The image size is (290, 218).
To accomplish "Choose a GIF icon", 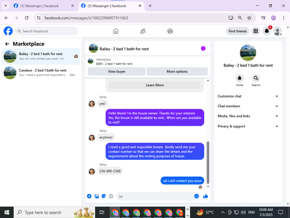I will pyautogui.click(x=111, y=196).
